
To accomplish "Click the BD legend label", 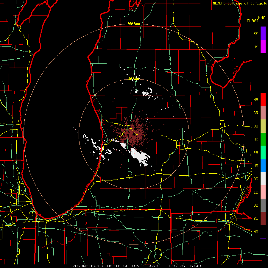I will tap(255, 126).
